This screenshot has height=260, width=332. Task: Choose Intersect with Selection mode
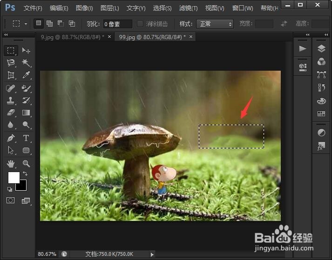(x=72, y=23)
